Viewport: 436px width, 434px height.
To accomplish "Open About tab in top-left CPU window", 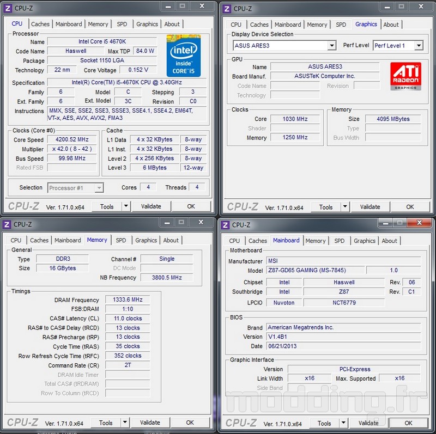I will click(x=172, y=24).
